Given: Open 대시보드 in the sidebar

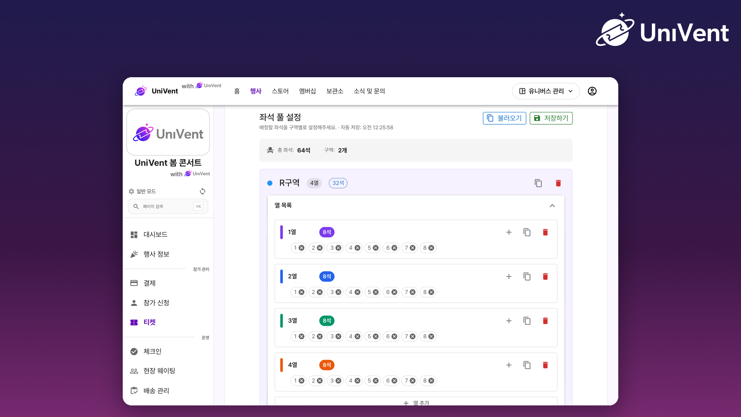Looking at the screenshot, I should (x=168, y=235).
